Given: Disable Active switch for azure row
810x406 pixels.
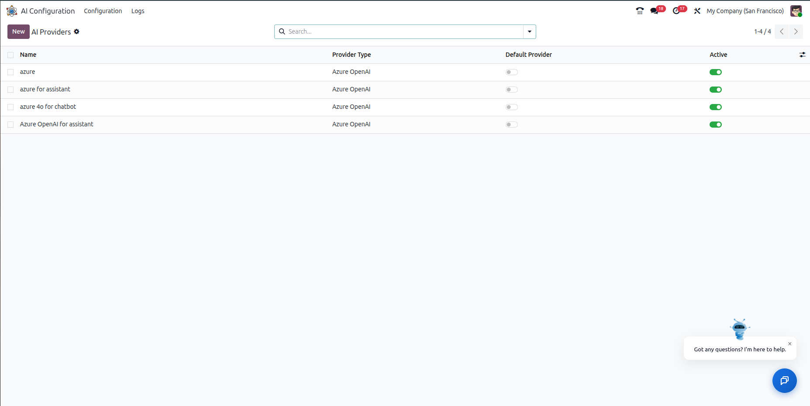Looking at the screenshot, I should (716, 72).
